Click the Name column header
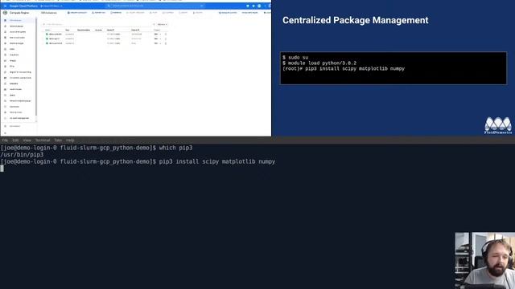Image resolution: width=515 pixels, height=289 pixels. (48, 30)
